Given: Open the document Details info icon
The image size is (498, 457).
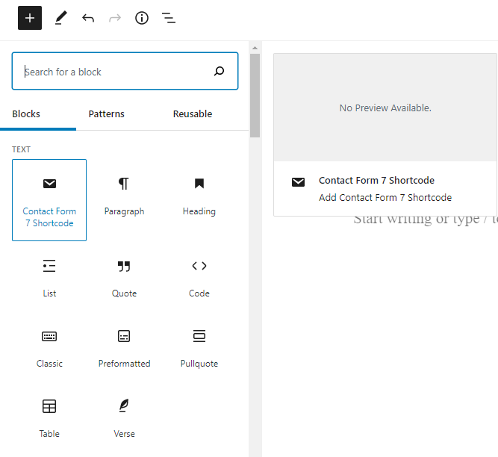Looking at the screenshot, I should tap(142, 18).
